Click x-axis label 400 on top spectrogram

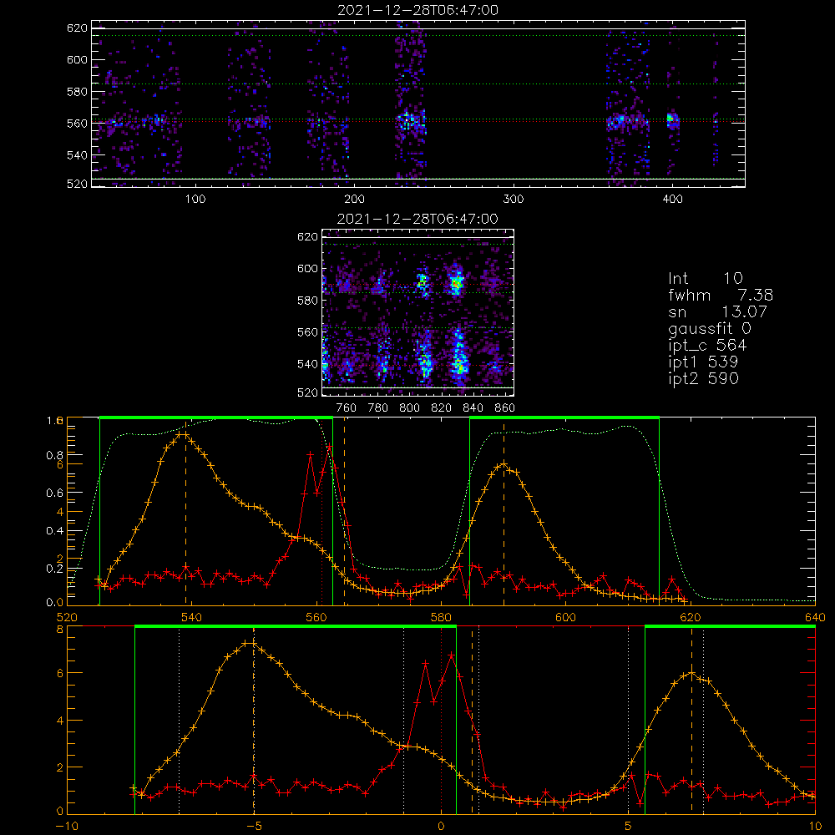(x=672, y=200)
